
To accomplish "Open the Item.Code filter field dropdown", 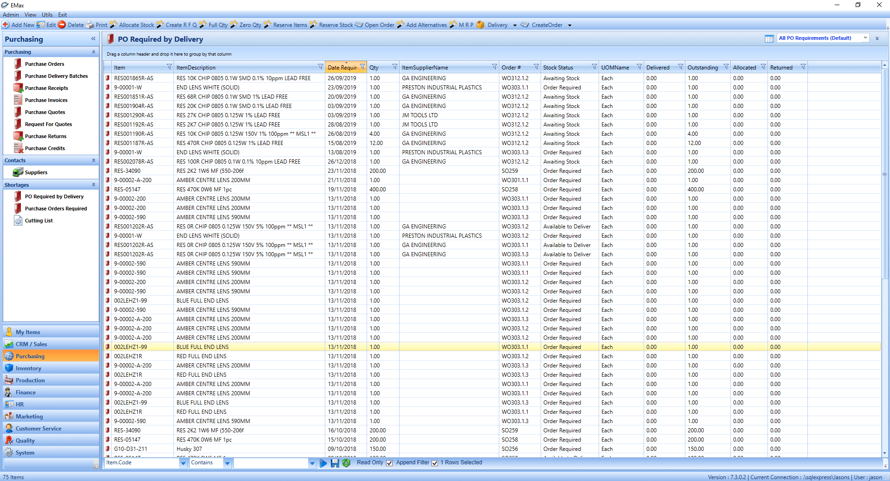I will coord(183,463).
